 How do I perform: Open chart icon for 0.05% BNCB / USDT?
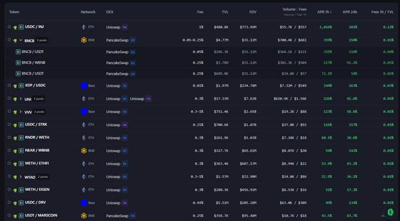[x=18, y=52]
